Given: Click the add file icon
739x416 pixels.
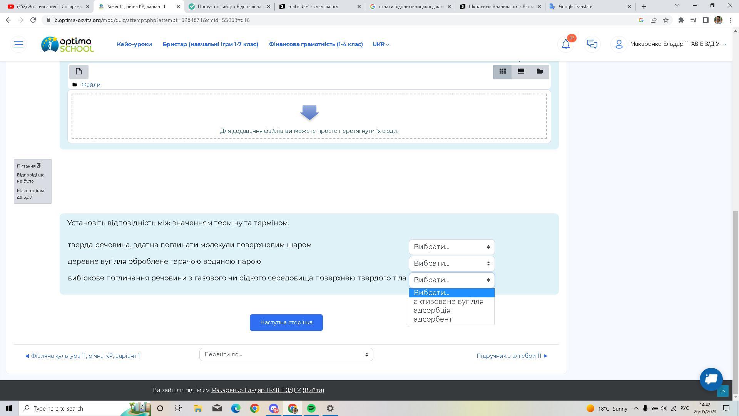Looking at the screenshot, I should pyautogui.click(x=79, y=72).
